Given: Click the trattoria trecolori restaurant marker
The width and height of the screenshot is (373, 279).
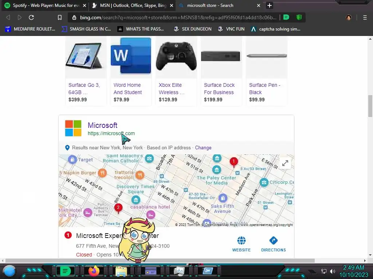Looking at the screenshot, I should [x=140, y=175].
